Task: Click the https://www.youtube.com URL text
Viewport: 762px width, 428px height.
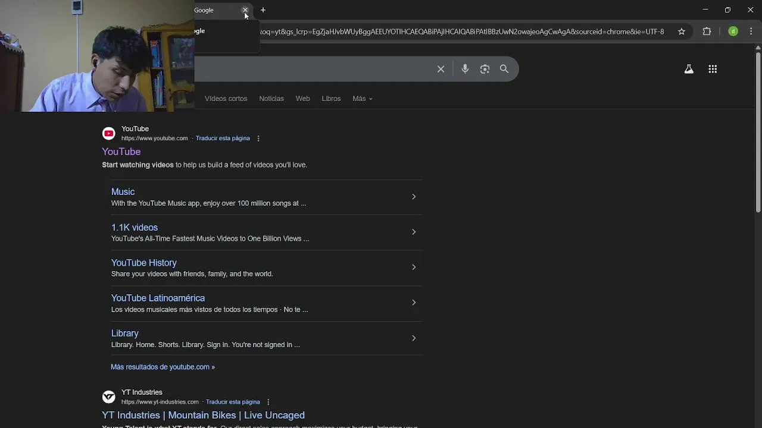Action: pyautogui.click(x=155, y=139)
